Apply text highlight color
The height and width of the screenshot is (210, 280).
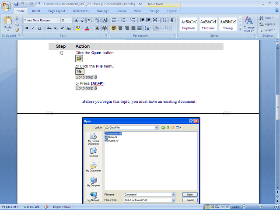click(78, 28)
